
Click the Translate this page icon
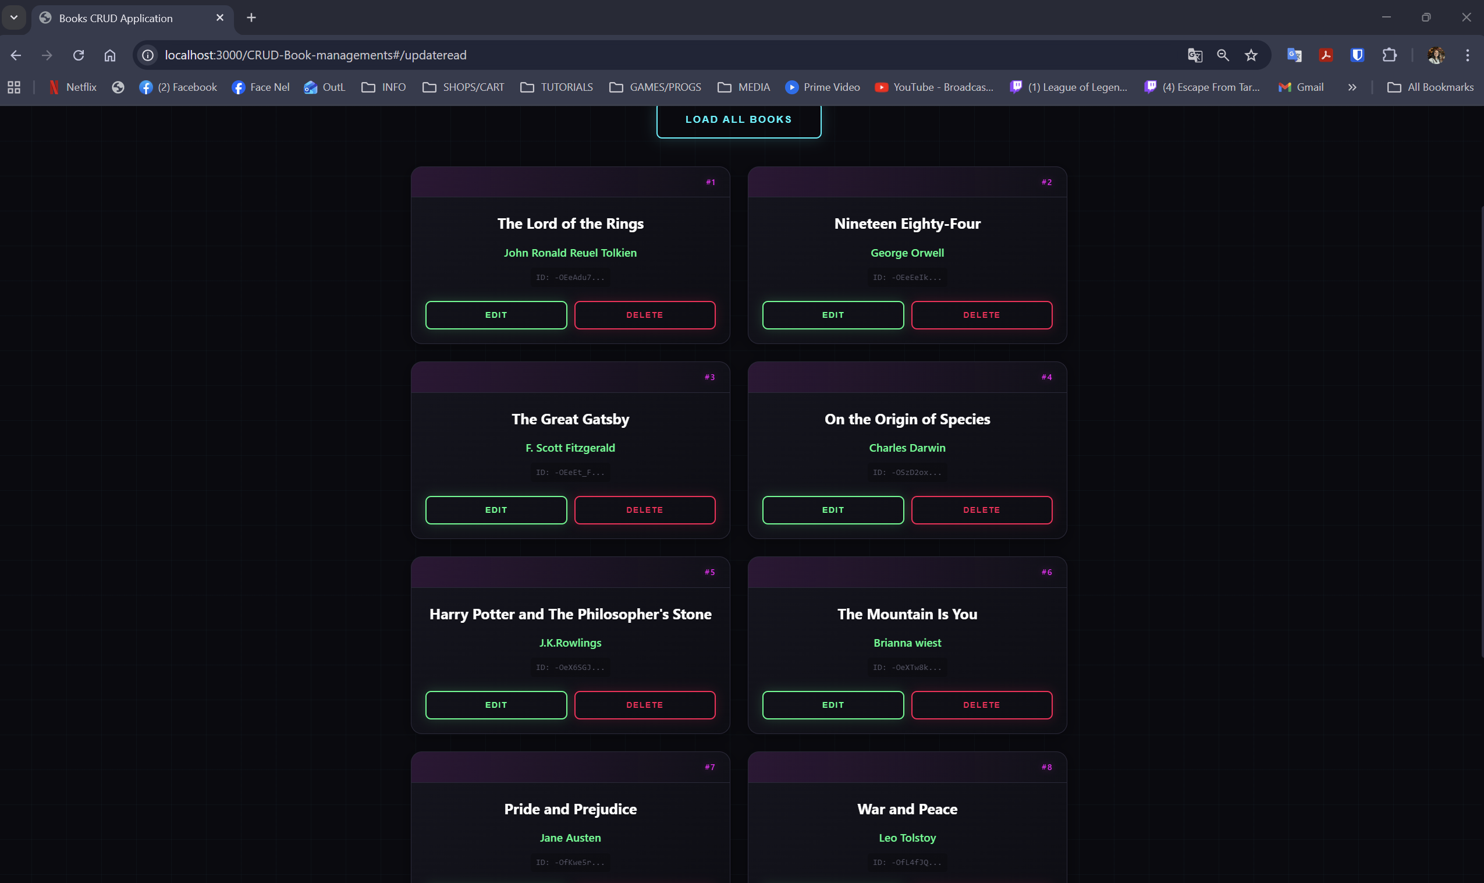pyautogui.click(x=1195, y=55)
